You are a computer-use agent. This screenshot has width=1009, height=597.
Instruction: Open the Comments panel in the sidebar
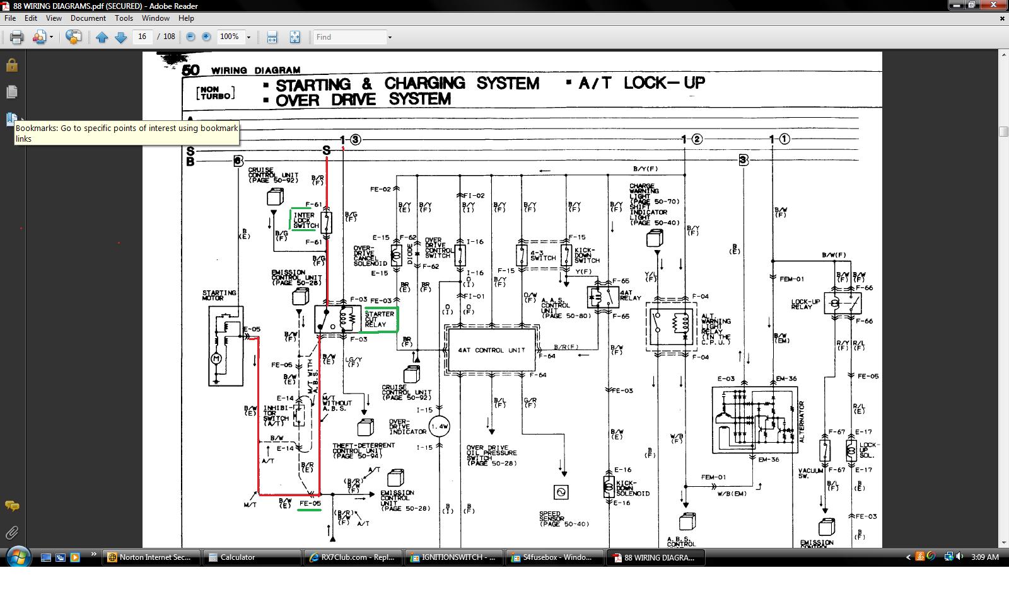click(x=11, y=506)
